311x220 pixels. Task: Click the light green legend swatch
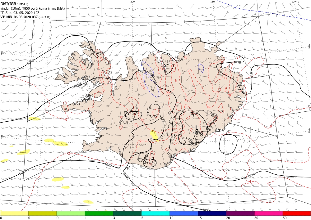71,213
